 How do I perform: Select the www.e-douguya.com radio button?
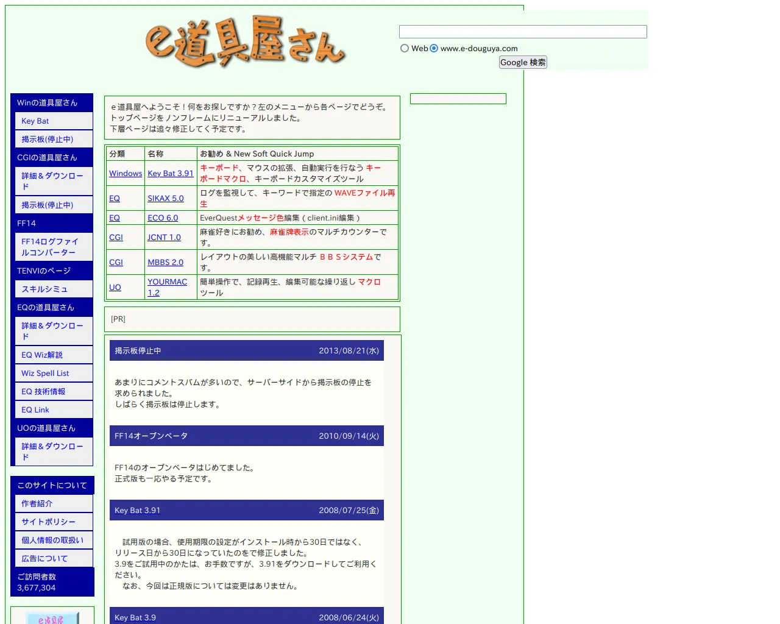click(434, 48)
